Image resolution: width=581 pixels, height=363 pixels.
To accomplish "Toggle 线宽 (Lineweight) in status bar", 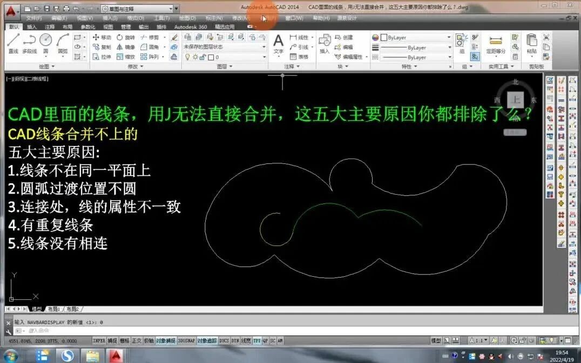I will pos(246,341).
